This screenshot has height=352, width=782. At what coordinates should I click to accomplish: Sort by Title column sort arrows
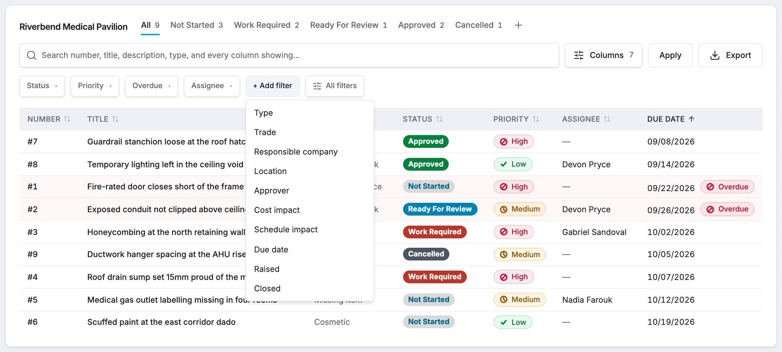click(x=115, y=119)
